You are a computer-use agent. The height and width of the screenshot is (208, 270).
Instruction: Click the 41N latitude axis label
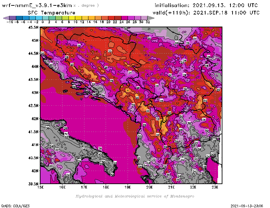coord(35,145)
